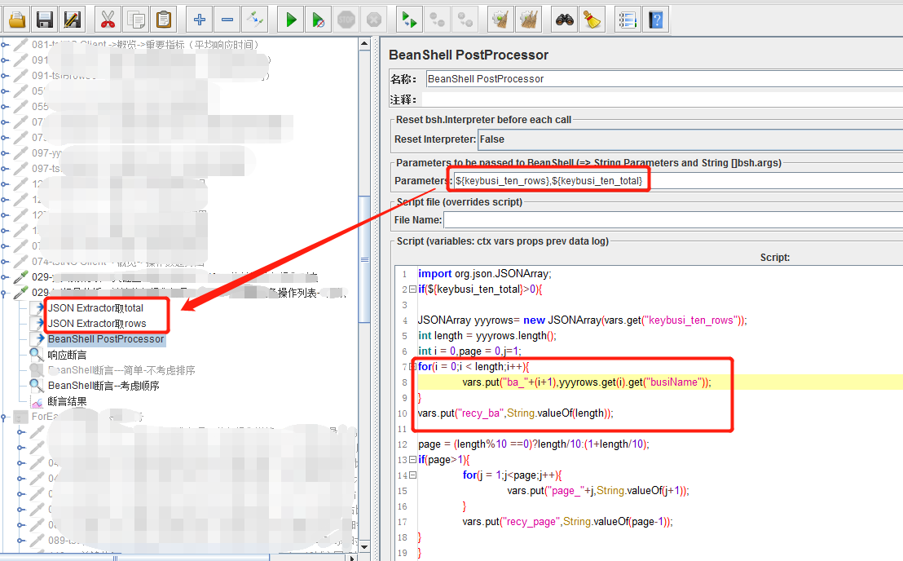
Task: Toggle expander of the 081 sampler row
Action: coord(4,44)
